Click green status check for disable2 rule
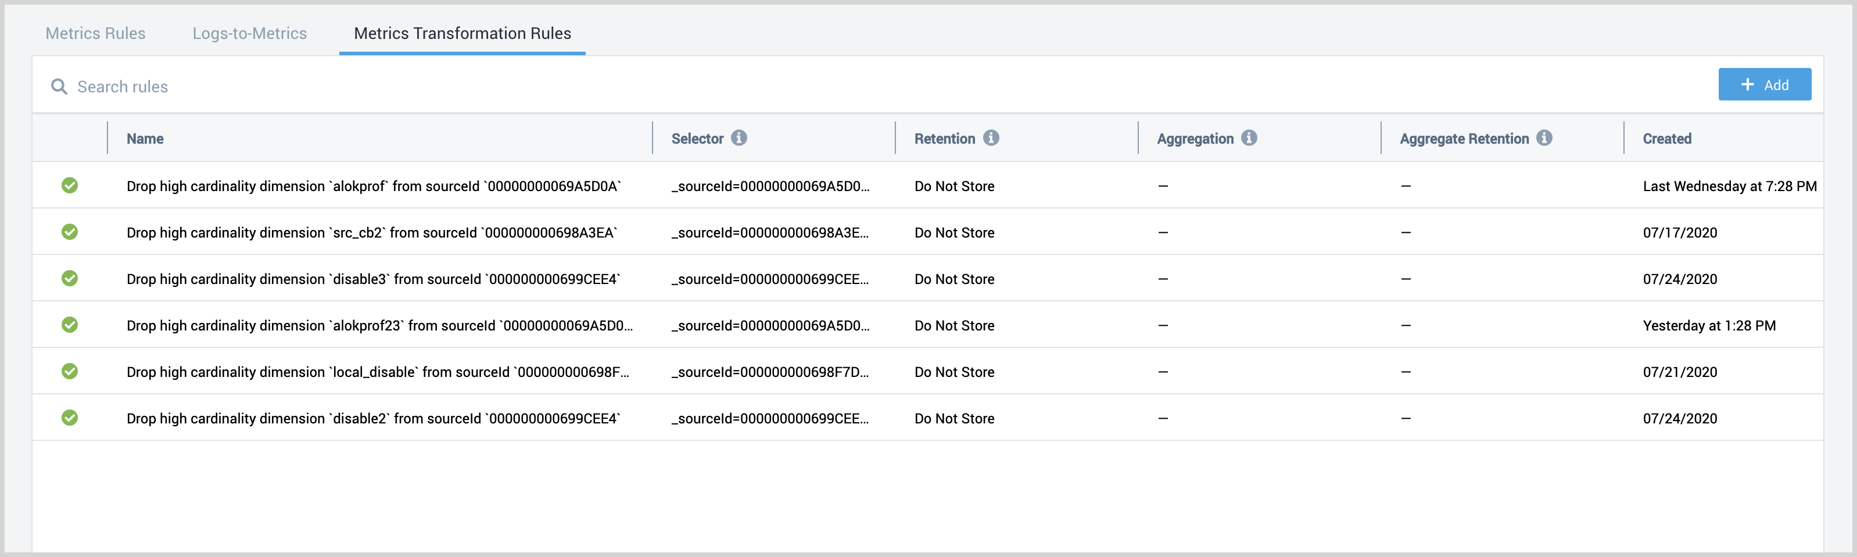 click(x=70, y=418)
